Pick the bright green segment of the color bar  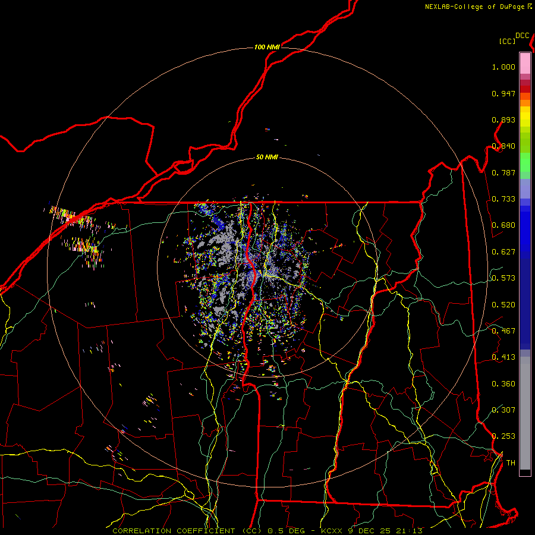click(525, 162)
